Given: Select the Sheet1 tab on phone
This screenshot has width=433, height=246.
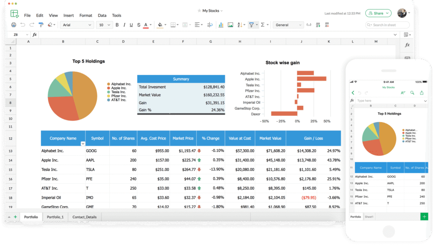Looking at the screenshot, I should click(x=369, y=217).
